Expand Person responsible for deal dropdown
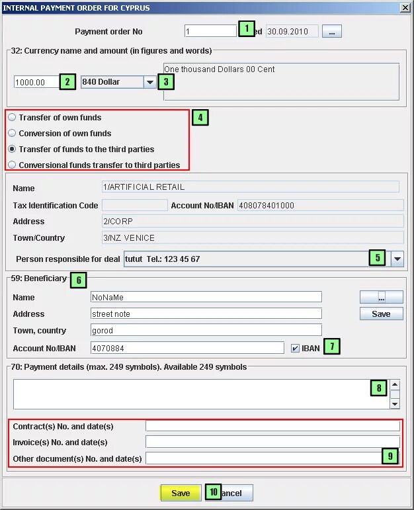Image resolution: width=414 pixels, height=510 pixels. pyautogui.click(x=397, y=259)
